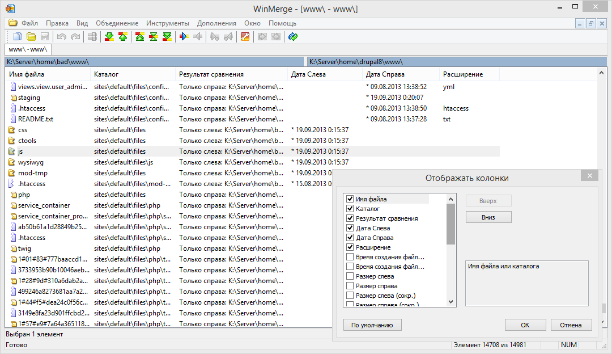The image size is (612, 354).
Task: Click the Отмена button
Action: (571, 325)
